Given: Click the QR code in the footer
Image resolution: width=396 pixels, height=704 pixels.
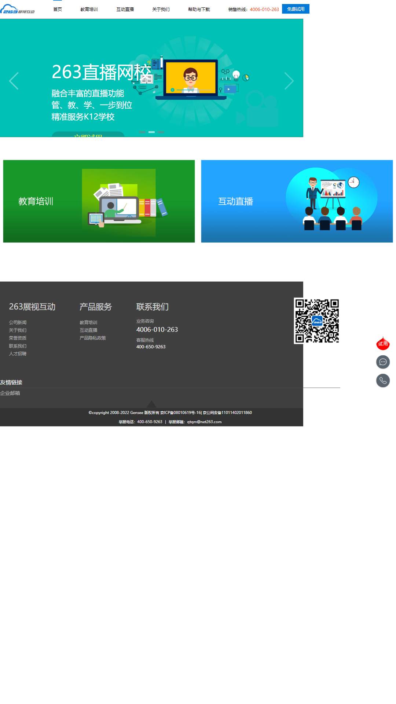Looking at the screenshot, I should click(x=317, y=321).
